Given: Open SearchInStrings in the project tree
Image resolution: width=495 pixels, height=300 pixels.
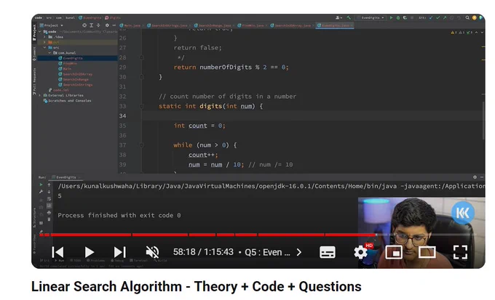Looking at the screenshot, I should 76,85.
